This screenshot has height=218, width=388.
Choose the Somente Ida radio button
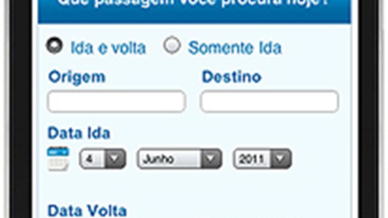171,45
